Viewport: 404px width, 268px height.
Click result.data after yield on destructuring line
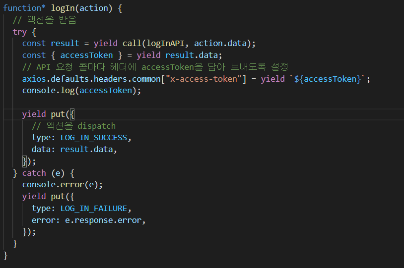point(192,55)
